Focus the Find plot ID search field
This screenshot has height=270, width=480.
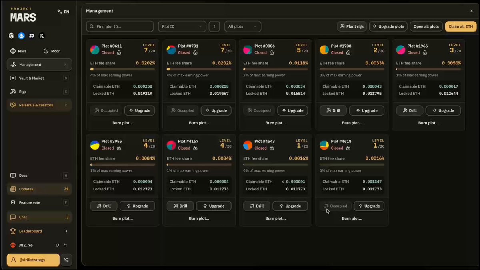[120, 26]
